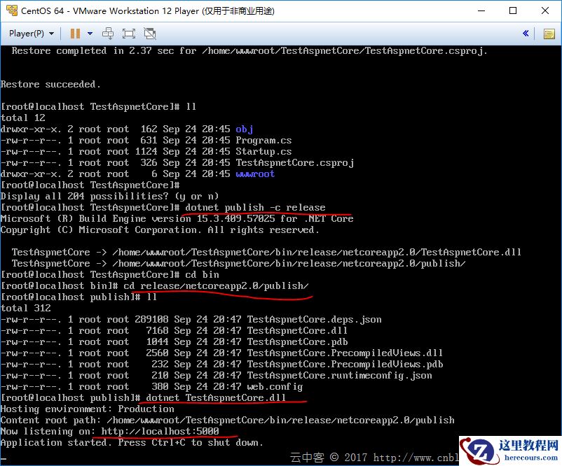Minimize the VMware Player window
Image resolution: width=562 pixels, height=466 pixels.
(481, 10)
